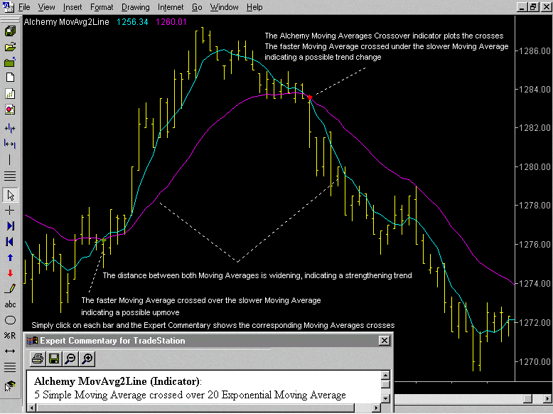The width and height of the screenshot is (553, 414).
Task: Print the Expert Commentary text
Action: coord(38,359)
